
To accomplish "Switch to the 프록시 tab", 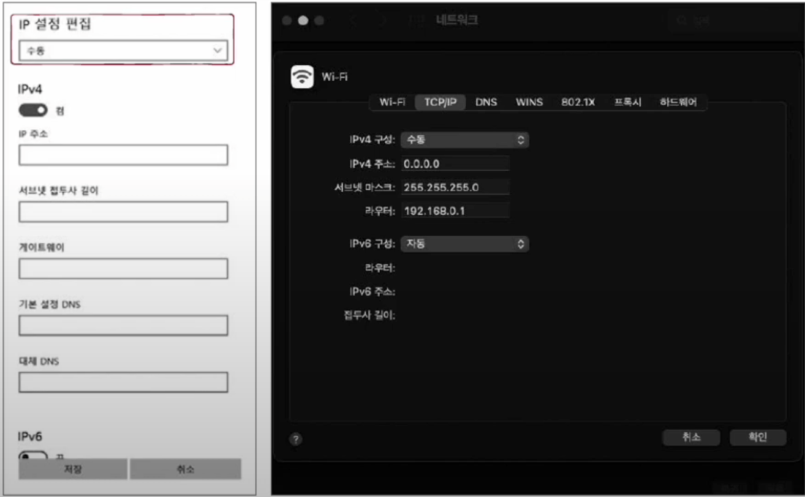I will pyautogui.click(x=627, y=102).
